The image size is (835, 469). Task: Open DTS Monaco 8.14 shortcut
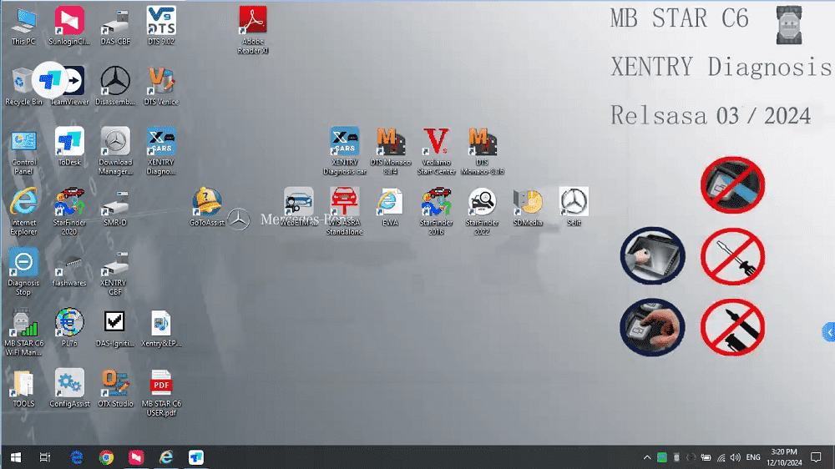[x=390, y=152]
